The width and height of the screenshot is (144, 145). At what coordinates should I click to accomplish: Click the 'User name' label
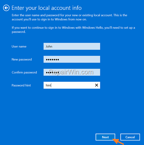tap(19, 46)
